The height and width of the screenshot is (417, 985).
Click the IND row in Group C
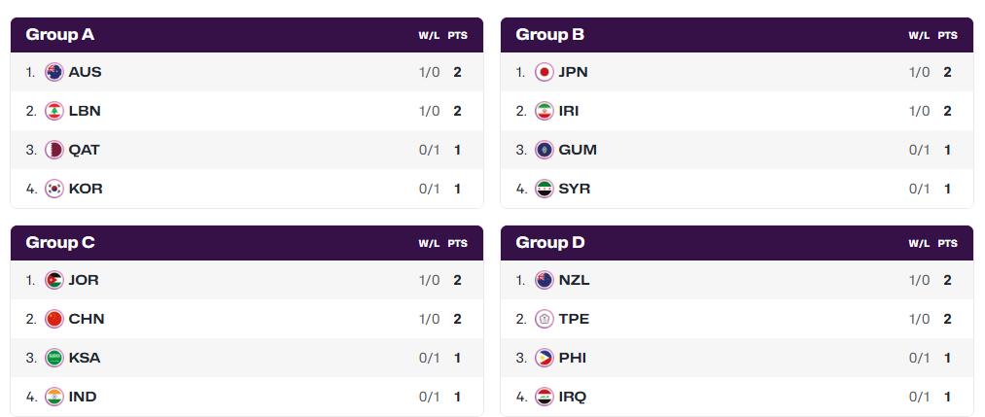click(247, 397)
